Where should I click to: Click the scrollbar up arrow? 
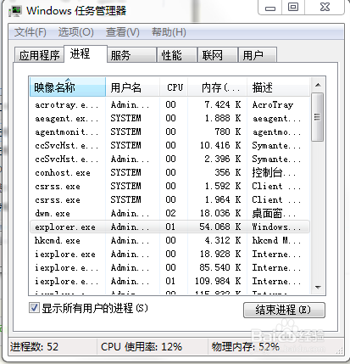click(x=318, y=85)
